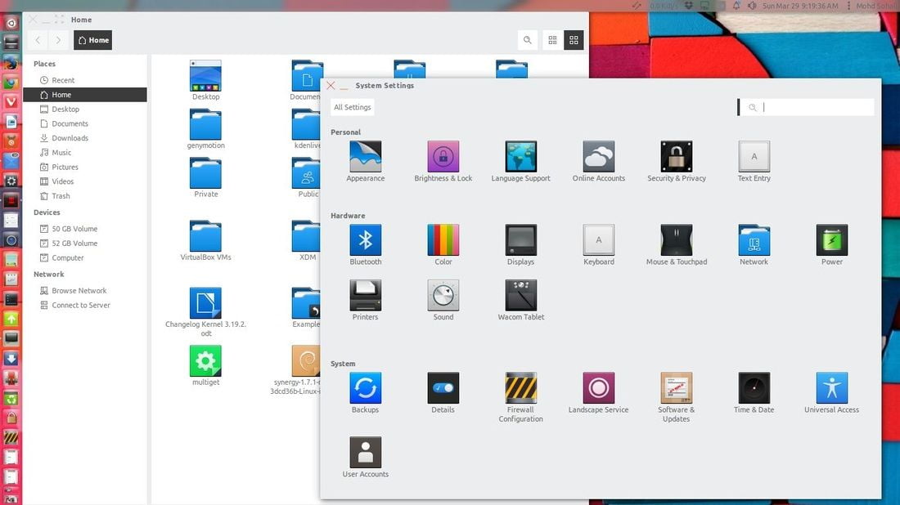Click the file manager search button
900x505 pixels.
pyautogui.click(x=528, y=40)
